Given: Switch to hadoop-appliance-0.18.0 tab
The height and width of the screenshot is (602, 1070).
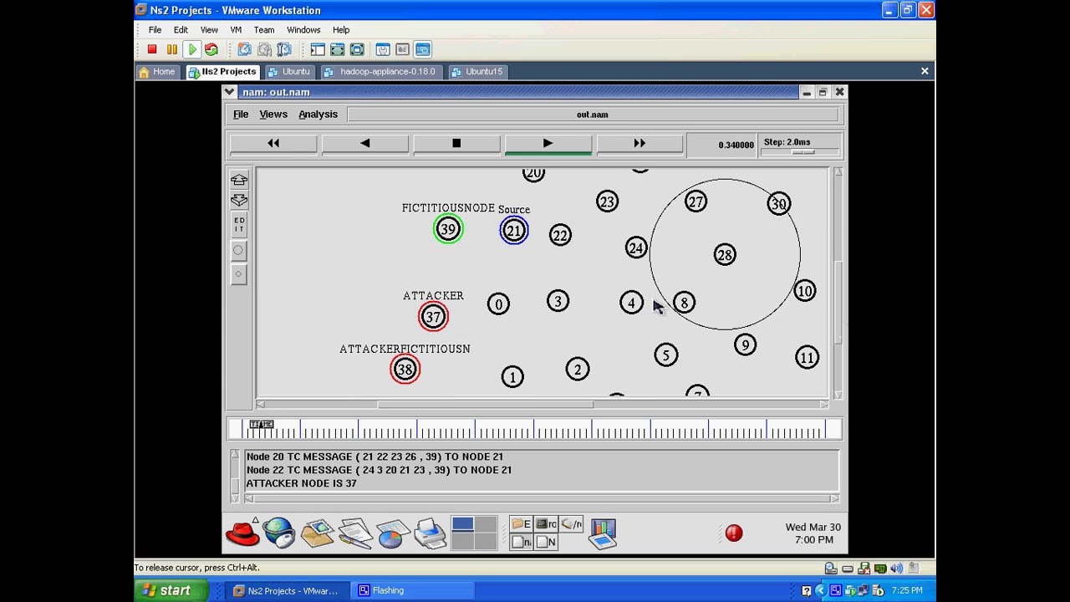Looking at the screenshot, I should [x=380, y=72].
